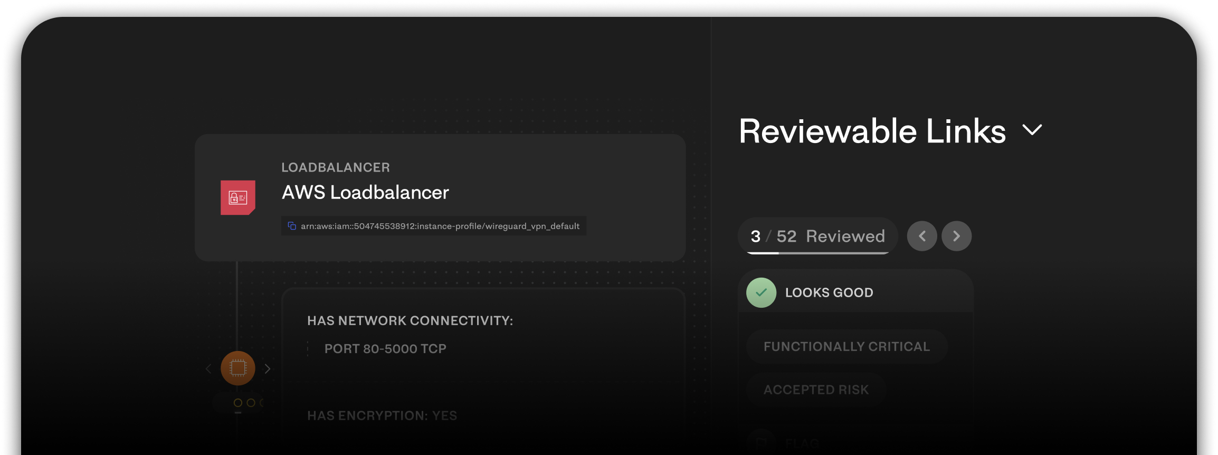Advance to the next reviewable link
This screenshot has width=1218, height=455.
pos(956,236)
